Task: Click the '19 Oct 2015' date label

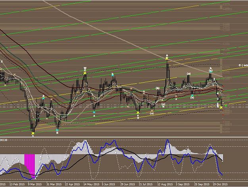Action: [220, 184]
